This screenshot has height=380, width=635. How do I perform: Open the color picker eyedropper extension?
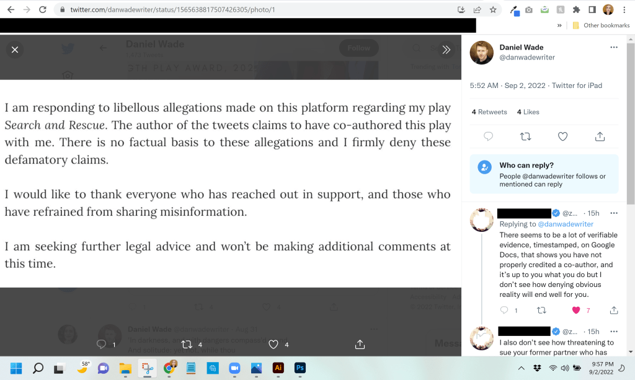click(514, 10)
